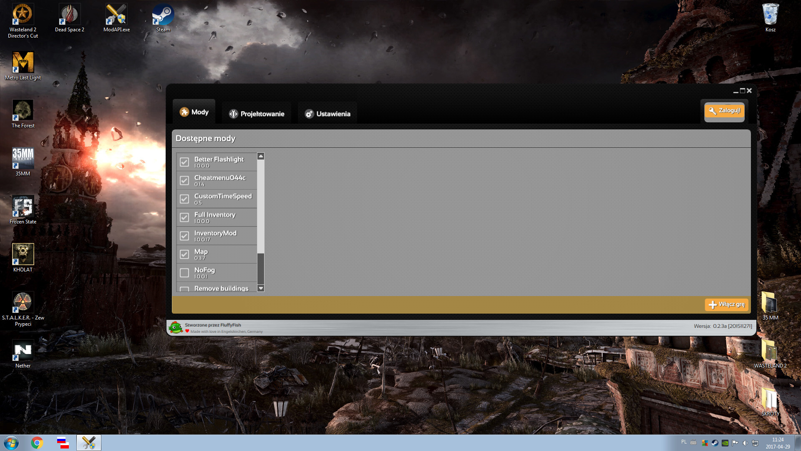Open the Ustawienia tab
This screenshot has height=451, width=801.
[327, 114]
